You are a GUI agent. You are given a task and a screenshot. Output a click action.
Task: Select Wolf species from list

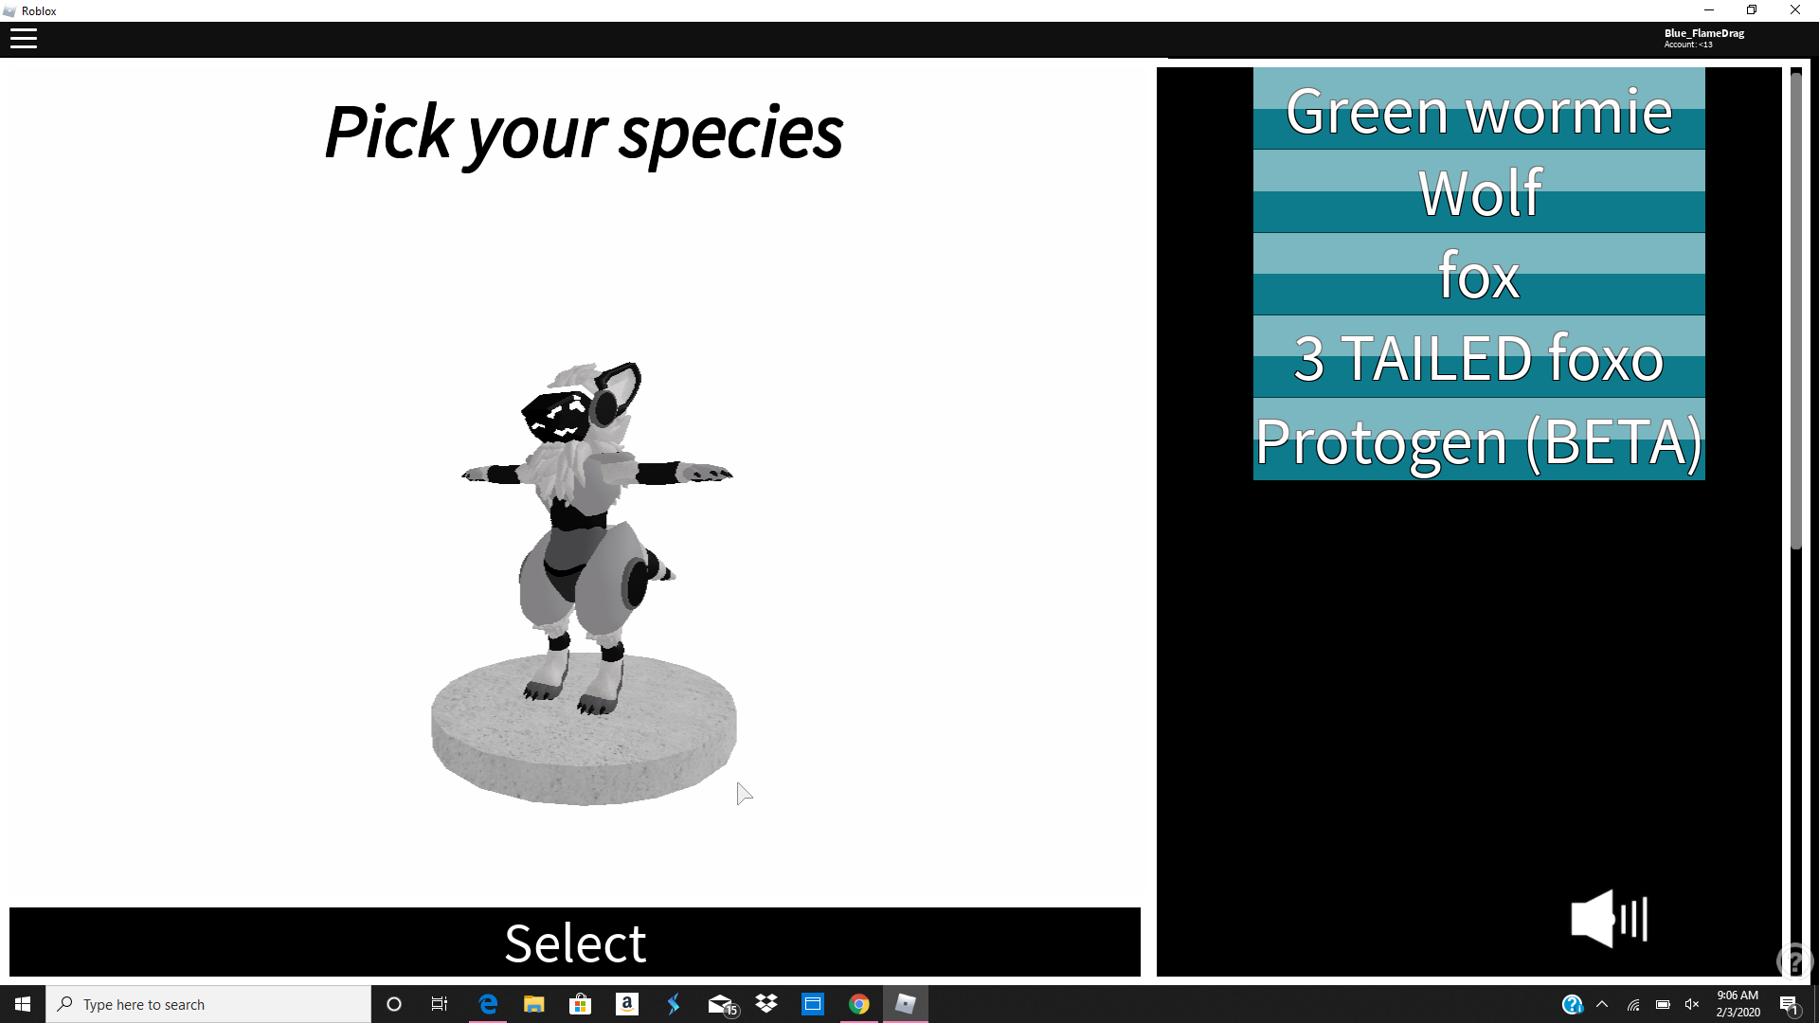point(1479,192)
